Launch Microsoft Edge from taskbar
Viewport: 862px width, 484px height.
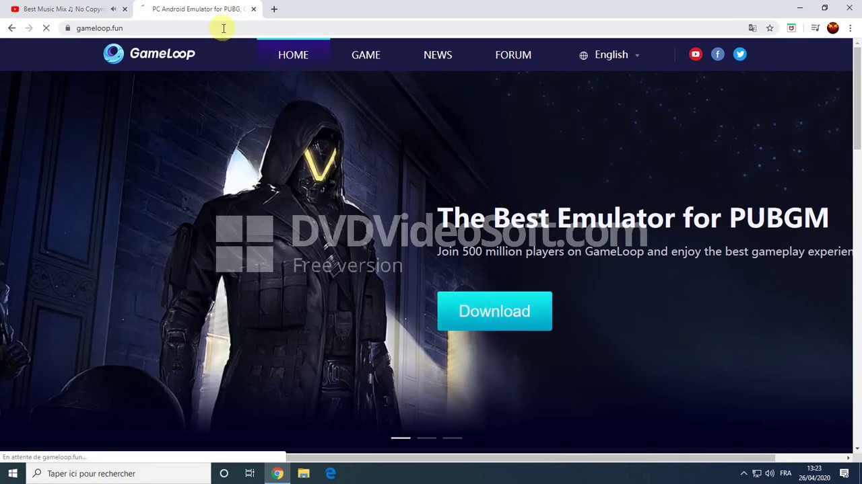coord(331,473)
